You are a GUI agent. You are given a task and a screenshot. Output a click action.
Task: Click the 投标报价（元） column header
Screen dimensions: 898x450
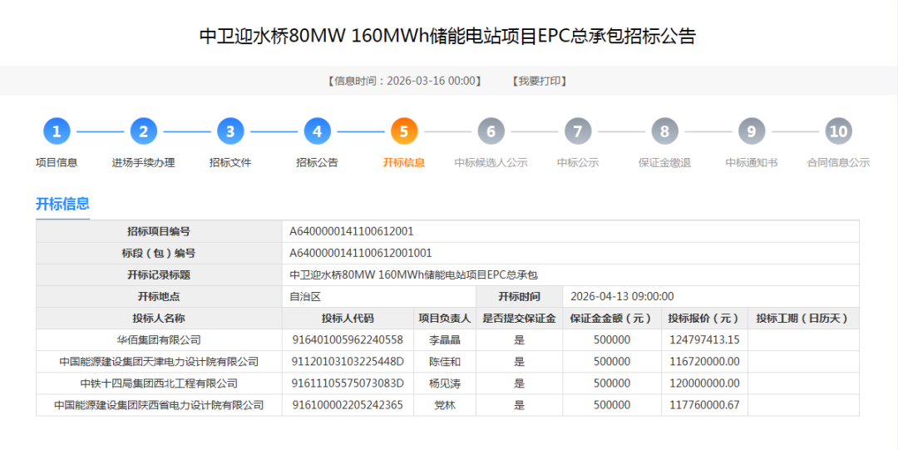coord(703,319)
